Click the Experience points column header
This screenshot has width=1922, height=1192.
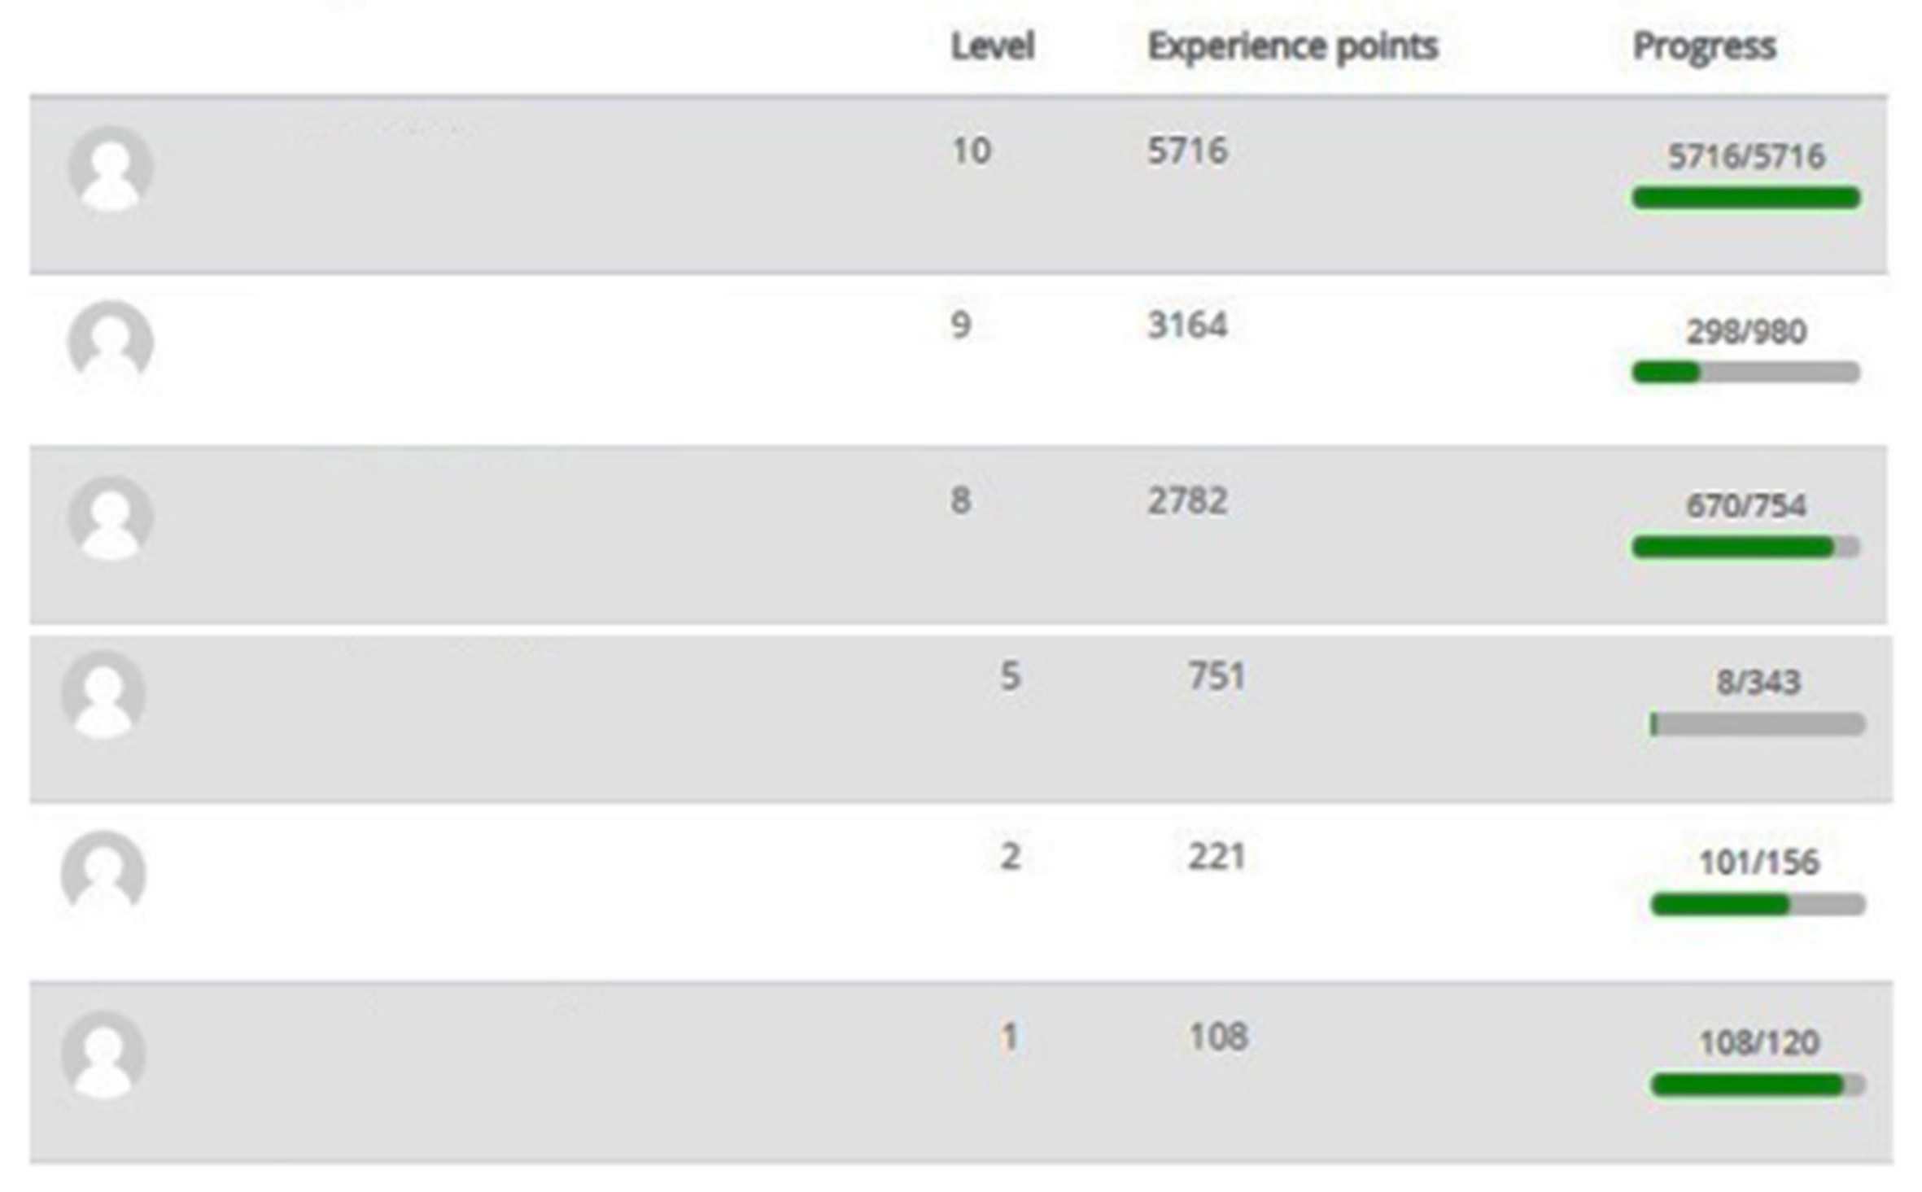[1292, 46]
